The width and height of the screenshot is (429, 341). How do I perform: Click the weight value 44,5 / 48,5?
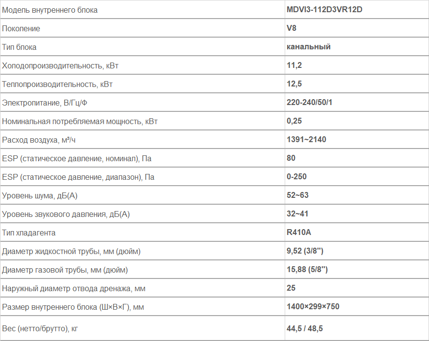tap(305, 328)
